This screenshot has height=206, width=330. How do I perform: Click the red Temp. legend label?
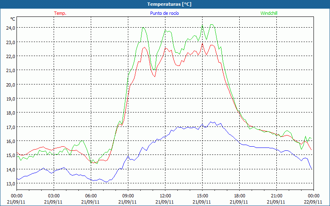(x=60, y=13)
